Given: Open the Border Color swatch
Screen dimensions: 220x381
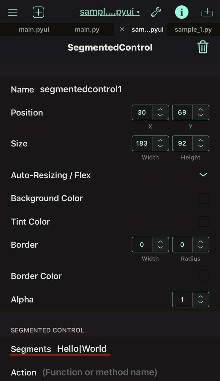Looking at the screenshot, I should 204,276.
